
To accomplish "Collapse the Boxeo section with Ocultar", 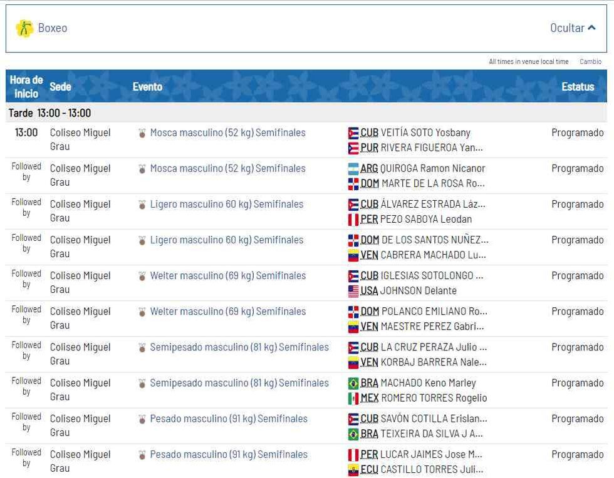I will (567, 28).
